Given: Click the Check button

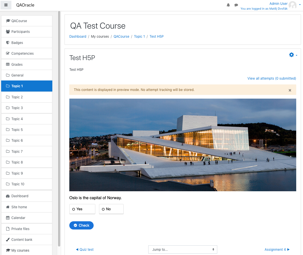Looking at the screenshot, I should tap(81, 226).
